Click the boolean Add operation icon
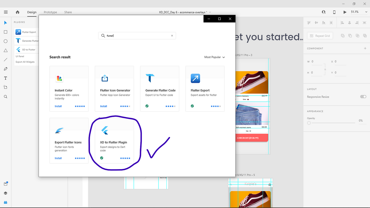The width and height of the screenshot is (370, 208). tap(343, 36)
